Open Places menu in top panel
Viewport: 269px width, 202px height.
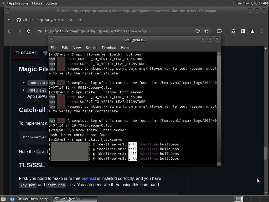point(37,3)
